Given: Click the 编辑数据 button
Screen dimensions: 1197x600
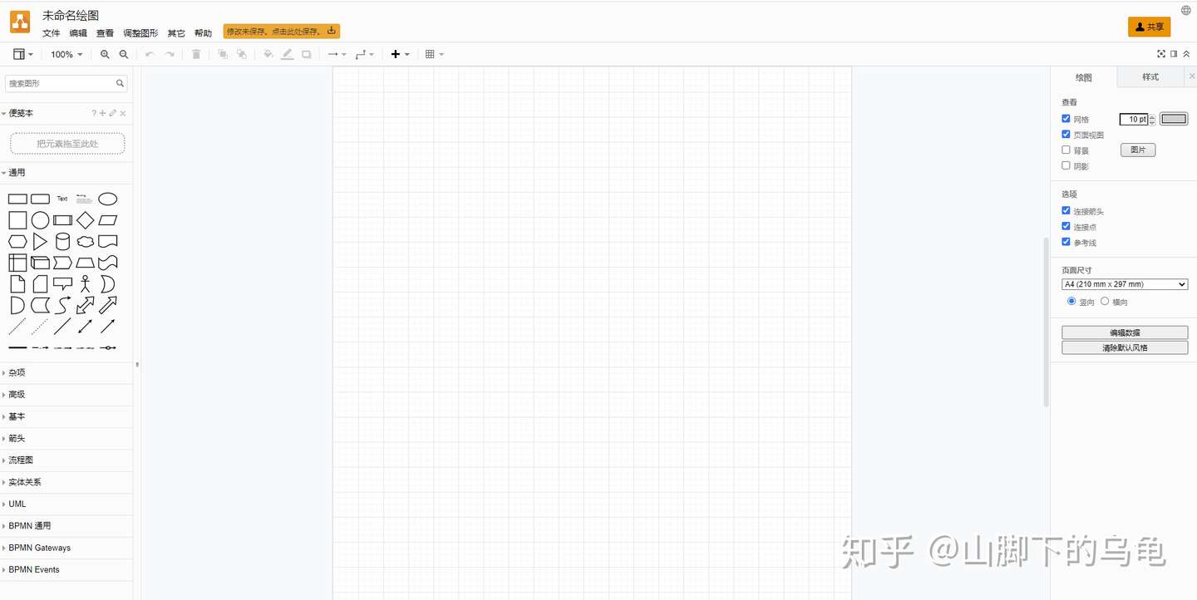Looking at the screenshot, I should pos(1125,332).
